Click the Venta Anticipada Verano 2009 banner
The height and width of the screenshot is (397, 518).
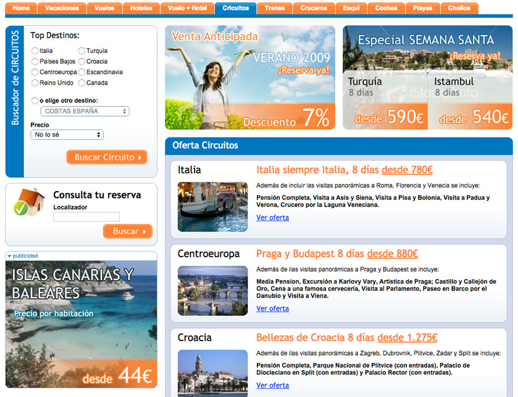point(250,78)
